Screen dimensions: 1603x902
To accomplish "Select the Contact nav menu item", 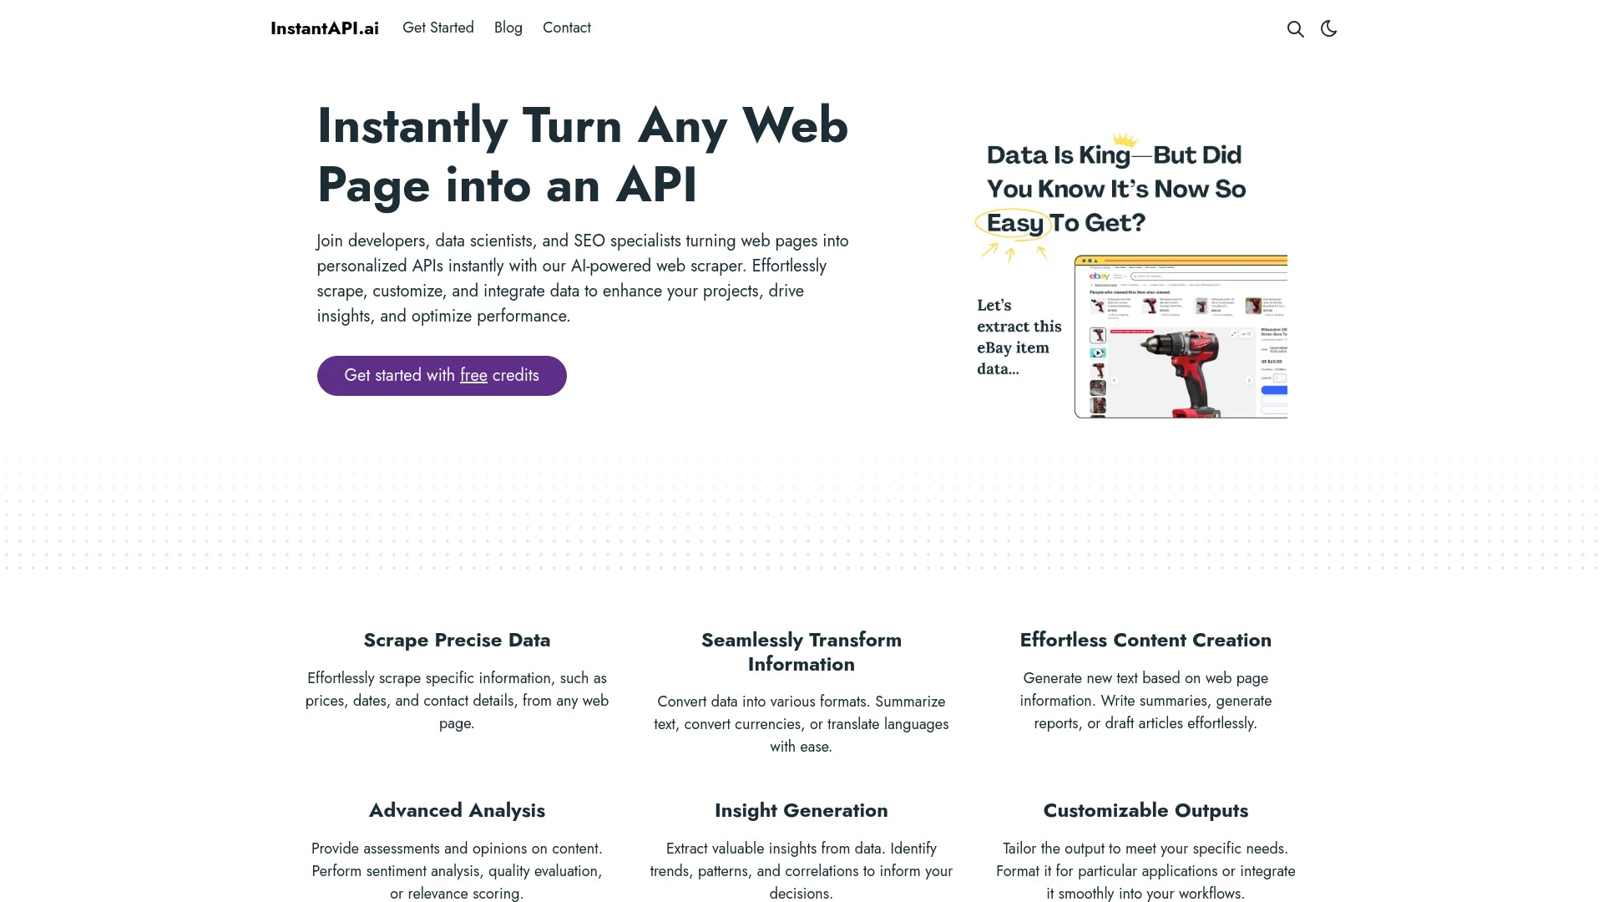I will [x=566, y=28].
